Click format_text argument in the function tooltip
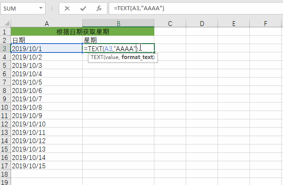 137,57
